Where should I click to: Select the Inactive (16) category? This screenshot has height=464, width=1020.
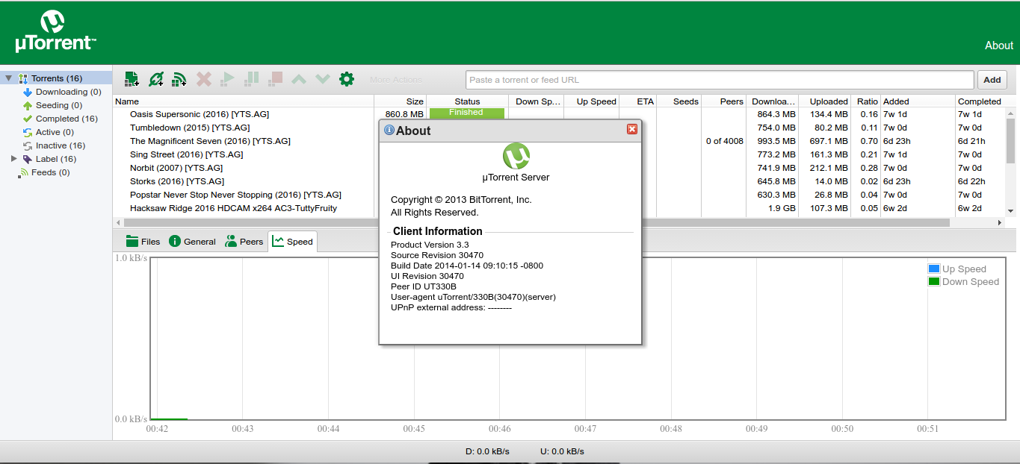click(60, 145)
